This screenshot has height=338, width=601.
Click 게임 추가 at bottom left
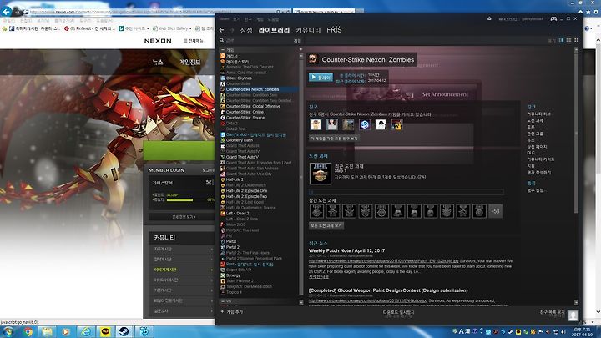[232, 312]
